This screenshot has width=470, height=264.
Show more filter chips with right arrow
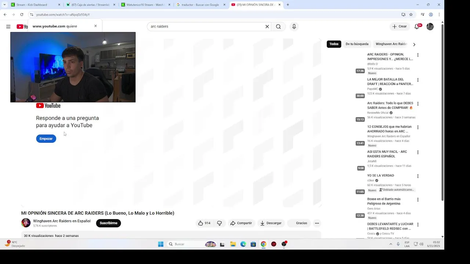pyautogui.click(x=414, y=44)
